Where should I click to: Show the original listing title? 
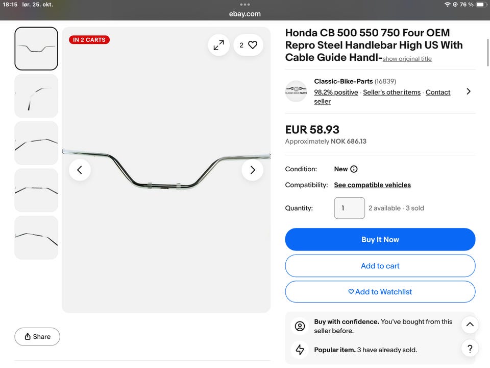pyautogui.click(x=407, y=59)
